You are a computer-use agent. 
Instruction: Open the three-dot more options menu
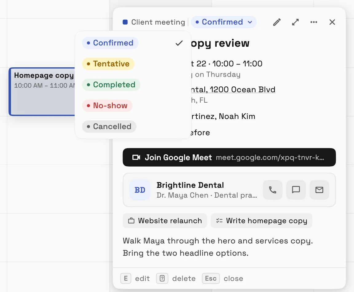(x=314, y=22)
